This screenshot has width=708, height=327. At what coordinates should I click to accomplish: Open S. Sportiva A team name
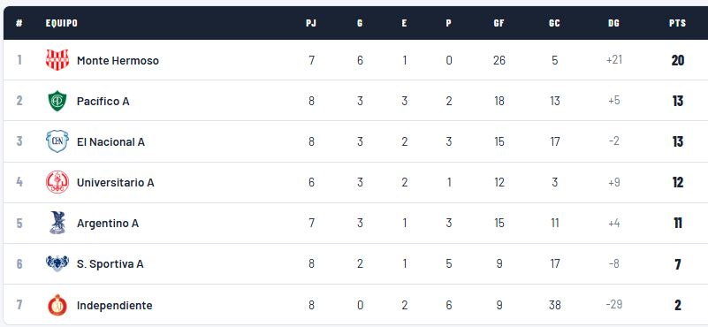(x=110, y=263)
